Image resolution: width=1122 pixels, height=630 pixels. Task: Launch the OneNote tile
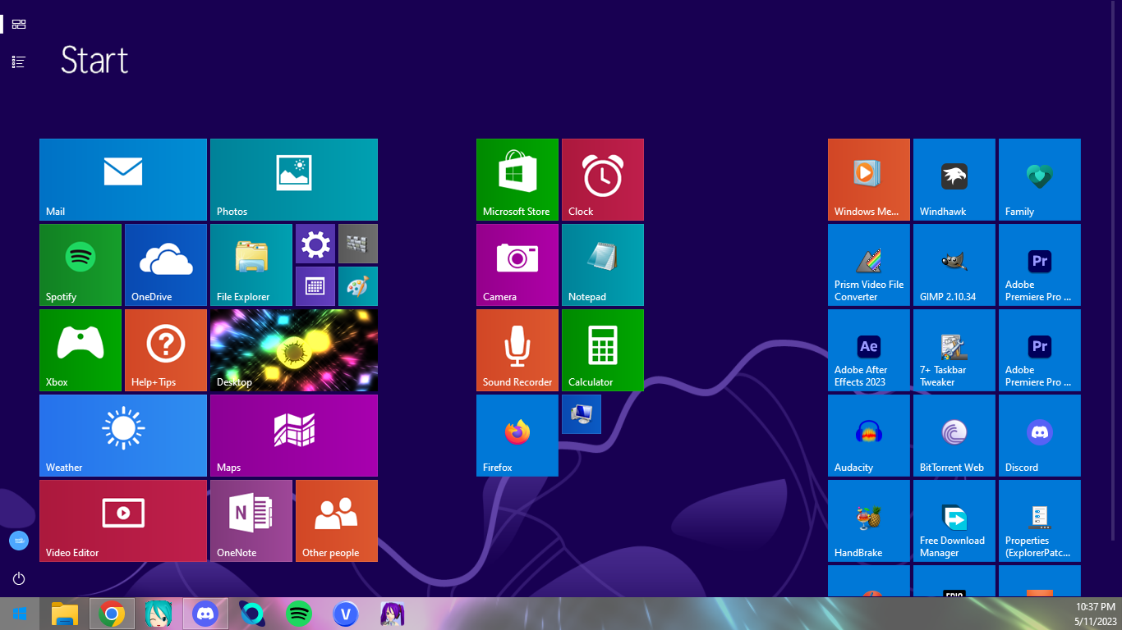click(251, 521)
